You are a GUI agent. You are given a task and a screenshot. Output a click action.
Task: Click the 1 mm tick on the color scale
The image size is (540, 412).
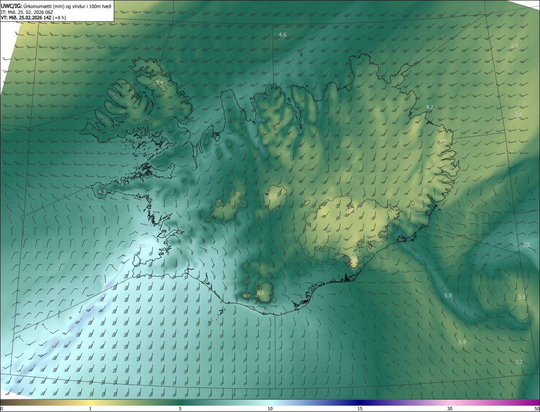(90, 409)
